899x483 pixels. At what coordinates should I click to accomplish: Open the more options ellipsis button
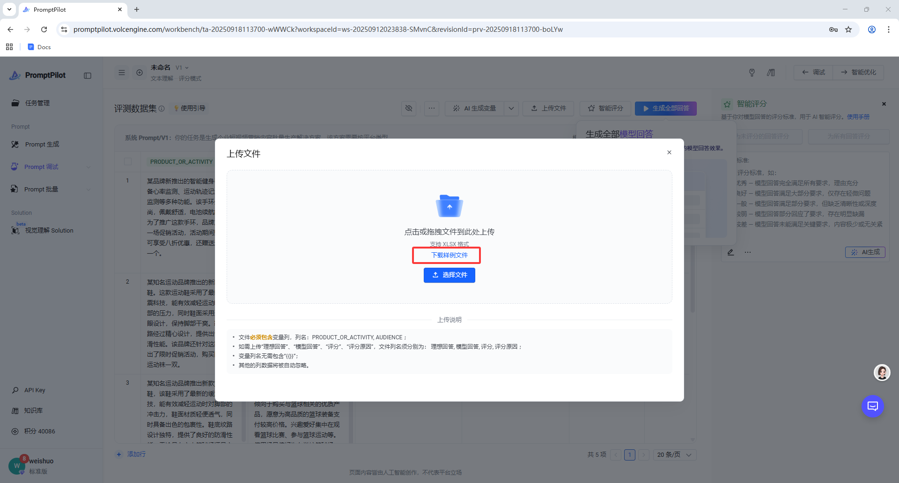coord(432,108)
